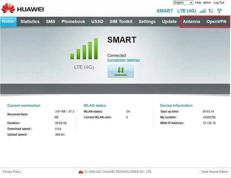
Task: Click the Received/Sent label
Action: pos(18,114)
